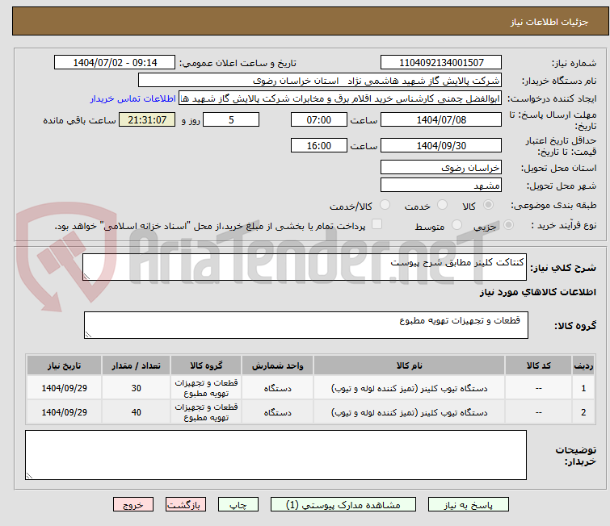The width and height of the screenshot is (610, 526).
Task: Choose the جزیی purchase type radio
Action: point(508,225)
